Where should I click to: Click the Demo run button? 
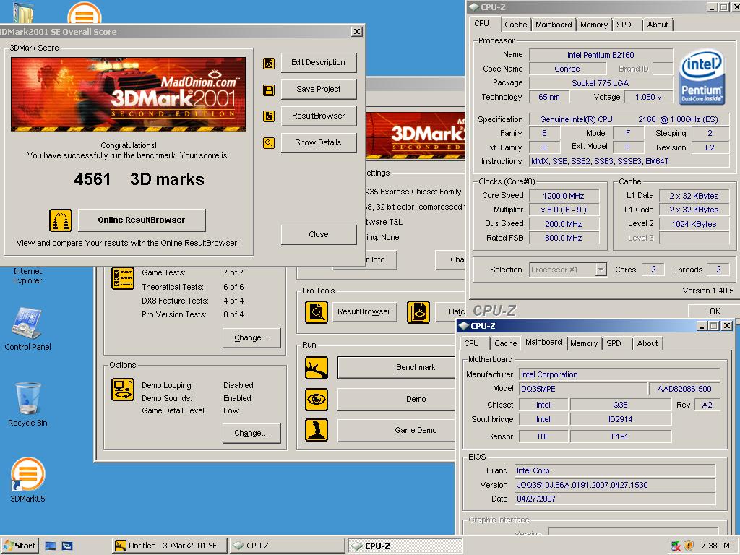397,399
